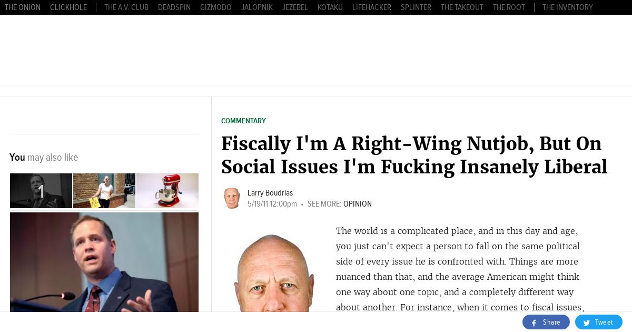
Task: Open the Opinion tag link
Action: [358, 204]
